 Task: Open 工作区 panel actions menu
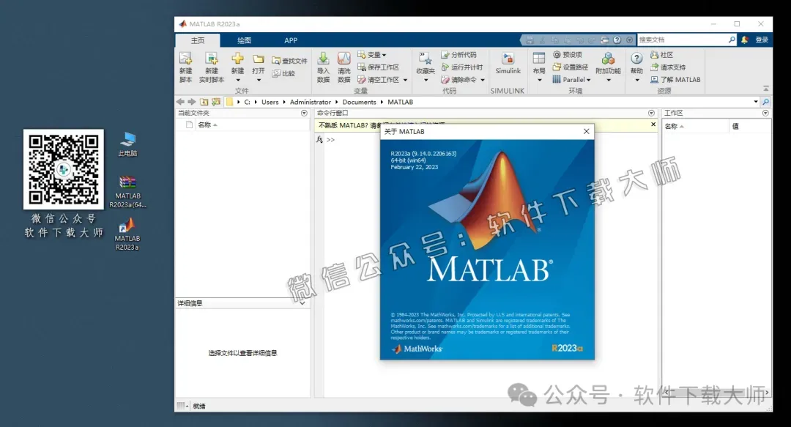click(765, 113)
